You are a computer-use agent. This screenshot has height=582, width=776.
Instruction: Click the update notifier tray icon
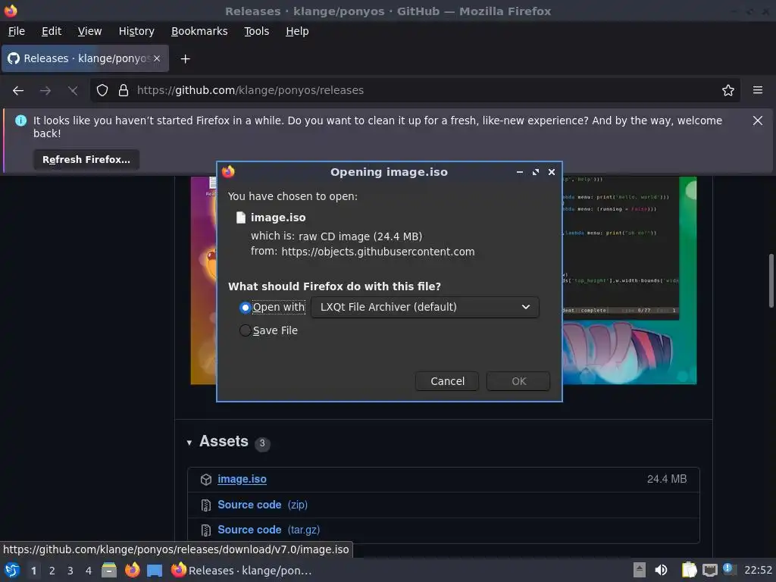[x=729, y=569]
